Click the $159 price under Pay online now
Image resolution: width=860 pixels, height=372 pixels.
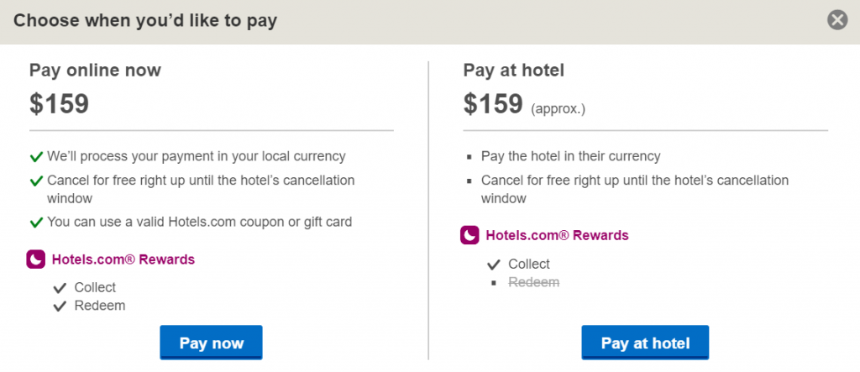tap(59, 104)
